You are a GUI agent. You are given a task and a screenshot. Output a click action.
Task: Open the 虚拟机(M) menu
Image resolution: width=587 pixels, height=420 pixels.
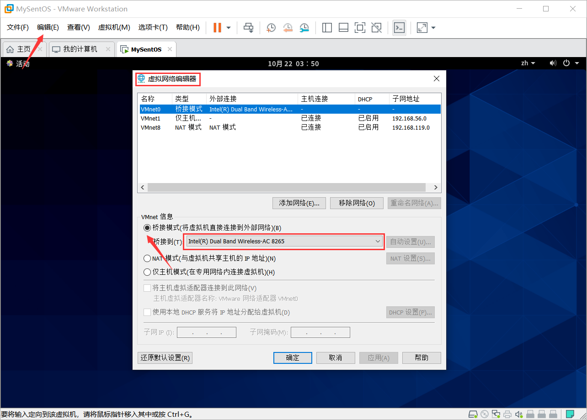[x=114, y=27]
